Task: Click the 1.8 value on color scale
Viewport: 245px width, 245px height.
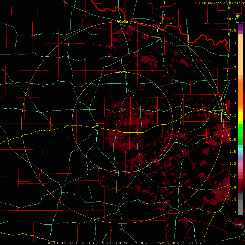Action: (x=233, y=151)
